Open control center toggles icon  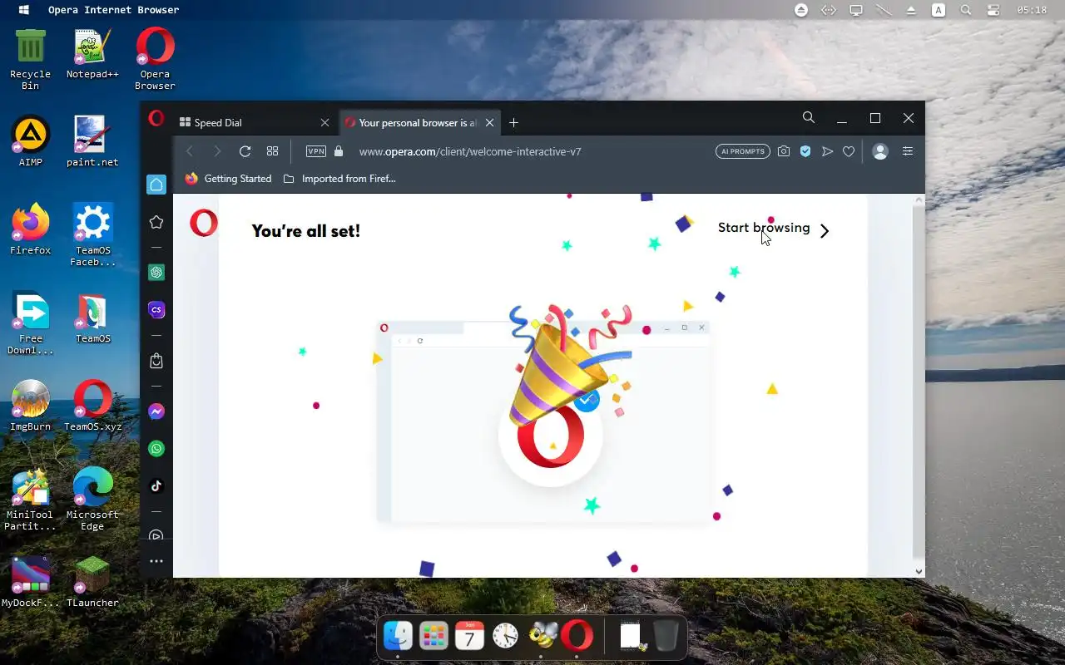[993, 10]
